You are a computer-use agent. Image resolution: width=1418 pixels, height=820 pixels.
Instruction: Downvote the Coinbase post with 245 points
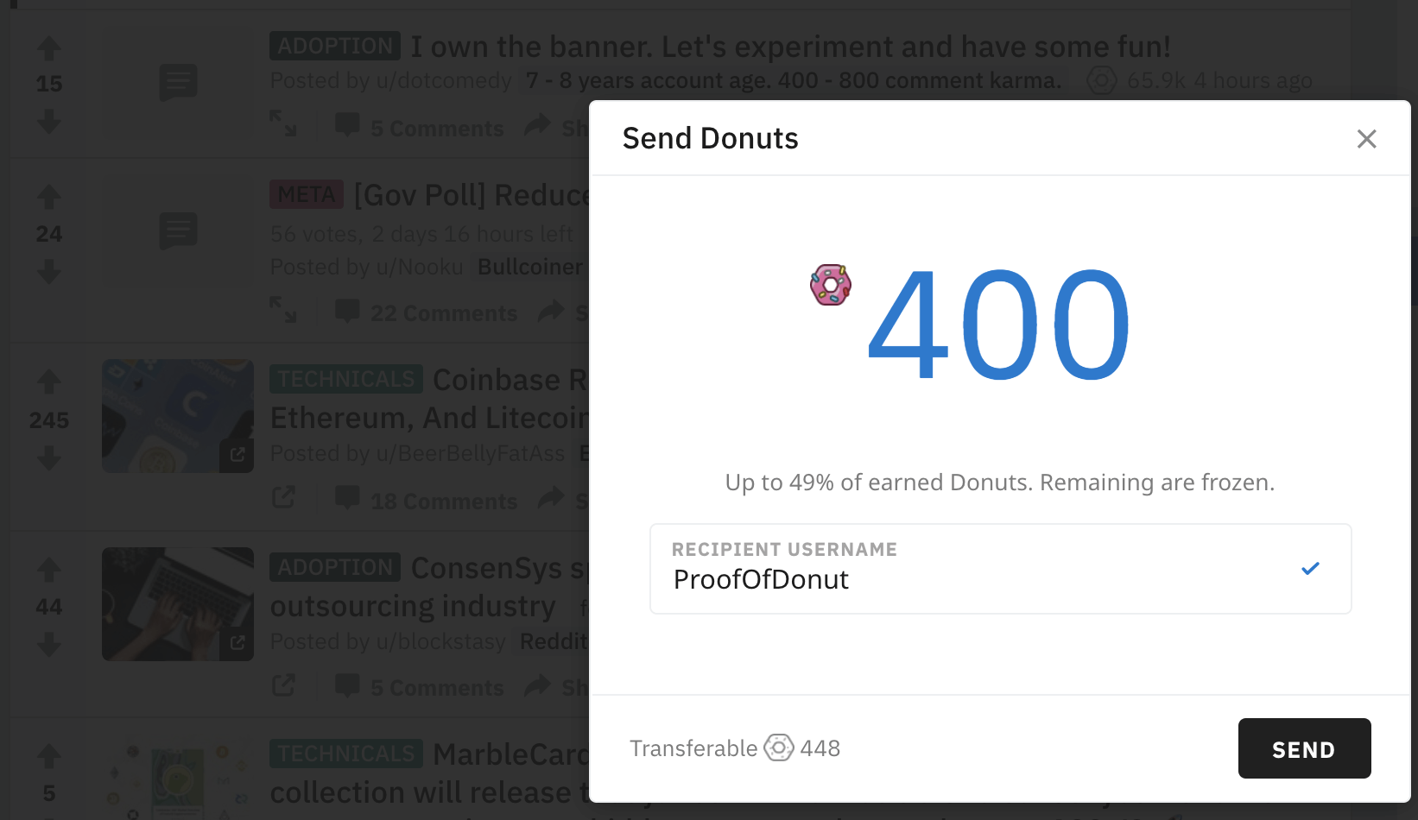[x=49, y=457]
